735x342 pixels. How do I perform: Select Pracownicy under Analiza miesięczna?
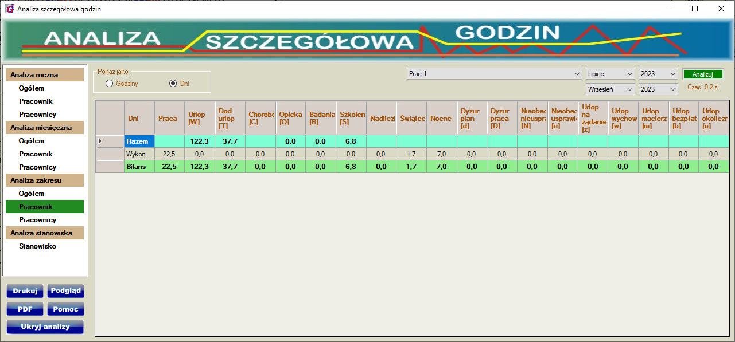(37, 167)
